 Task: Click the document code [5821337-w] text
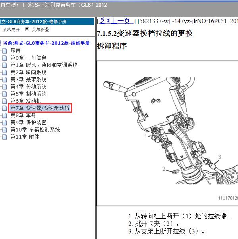point(154,21)
